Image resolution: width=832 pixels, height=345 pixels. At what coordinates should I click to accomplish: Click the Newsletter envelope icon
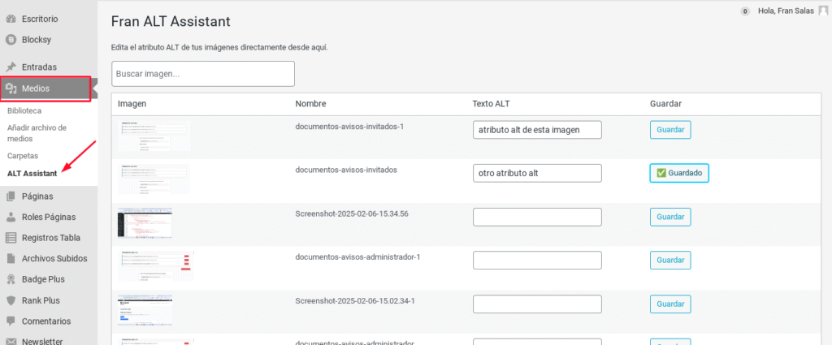(x=11, y=342)
